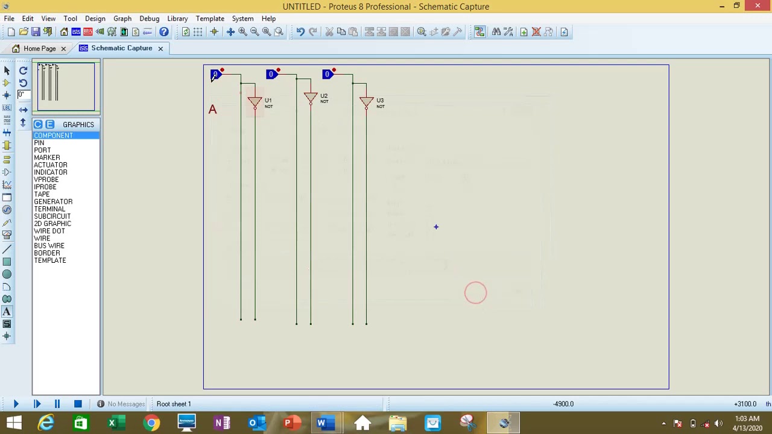Open the ARES PCB Layout icon
Viewport: 772px width, 434px height.
point(88,32)
